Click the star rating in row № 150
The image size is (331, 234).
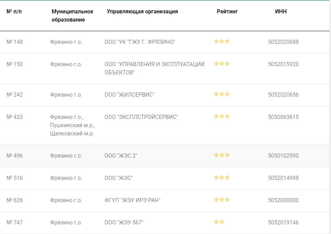click(222, 64)
